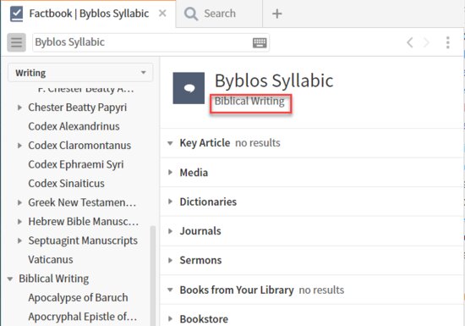This screenshot has height=326, width=465.
Task: Expand the Chester Beatty Papyri tree node
Action: click(x=19, y=108)
